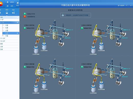Click the green status indicator in top-right machine room

(x=82, y=28)
